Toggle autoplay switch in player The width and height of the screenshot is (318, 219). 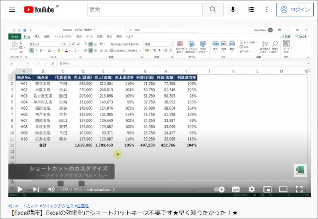[x=219, y=189]
